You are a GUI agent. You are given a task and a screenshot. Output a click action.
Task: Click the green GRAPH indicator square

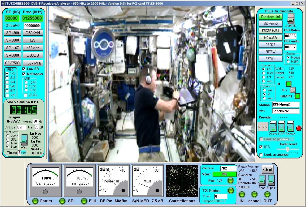[x=297, y=96]
